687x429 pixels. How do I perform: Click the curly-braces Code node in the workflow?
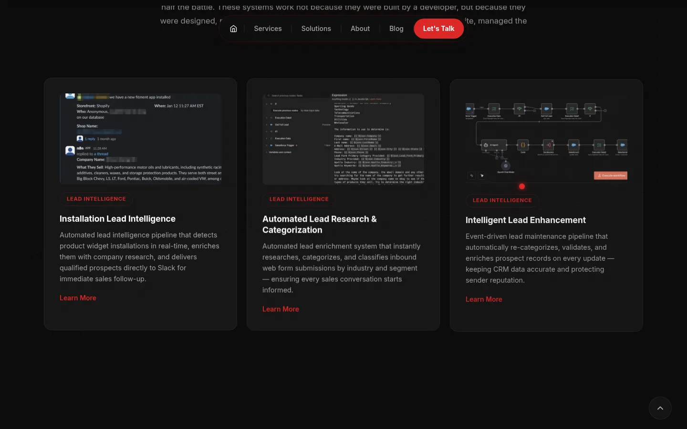523,145
